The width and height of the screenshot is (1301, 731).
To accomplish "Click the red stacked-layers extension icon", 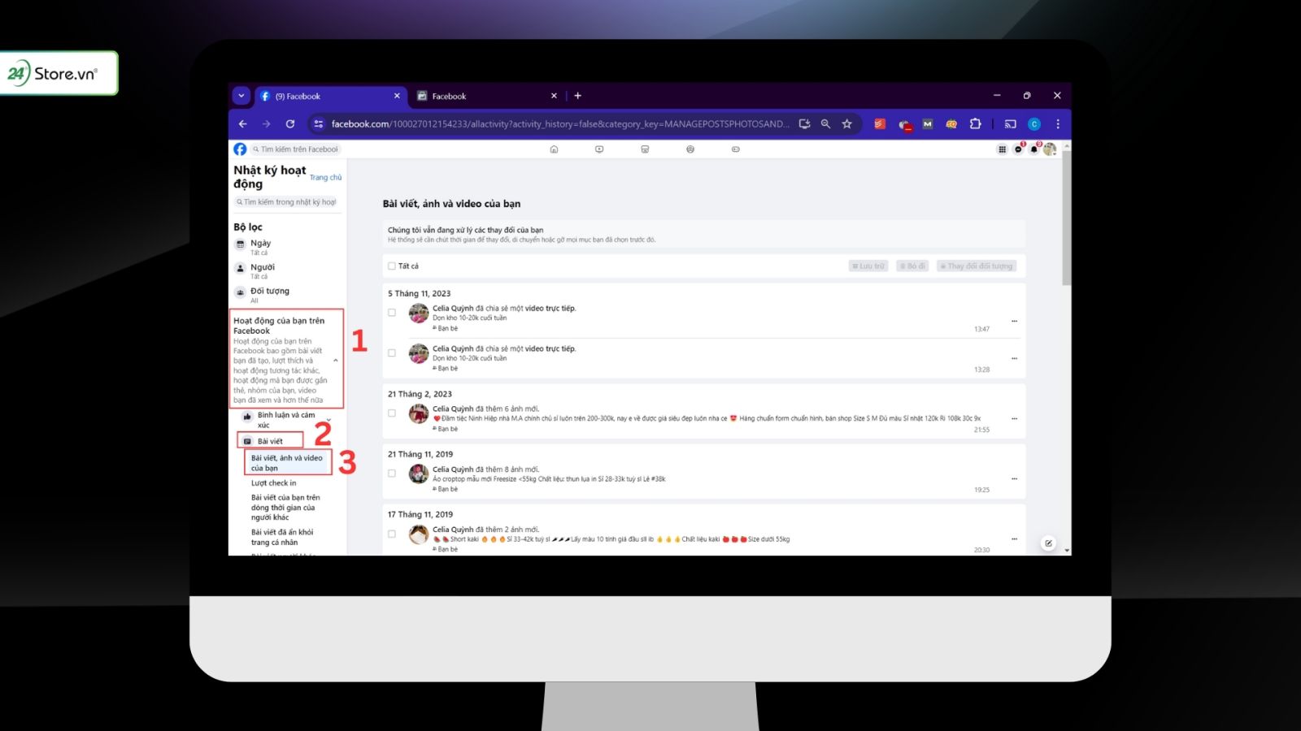I will point(880,124).
